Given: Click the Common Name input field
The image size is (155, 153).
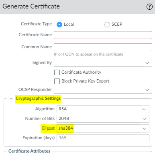Looking at the screenshot, I should (103, 47).
